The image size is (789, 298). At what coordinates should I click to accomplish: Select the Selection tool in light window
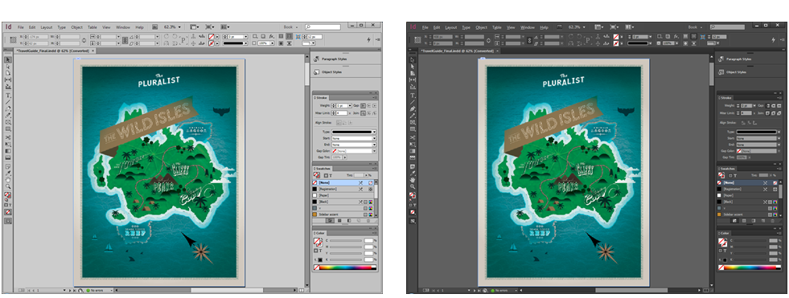click(8, 59)
